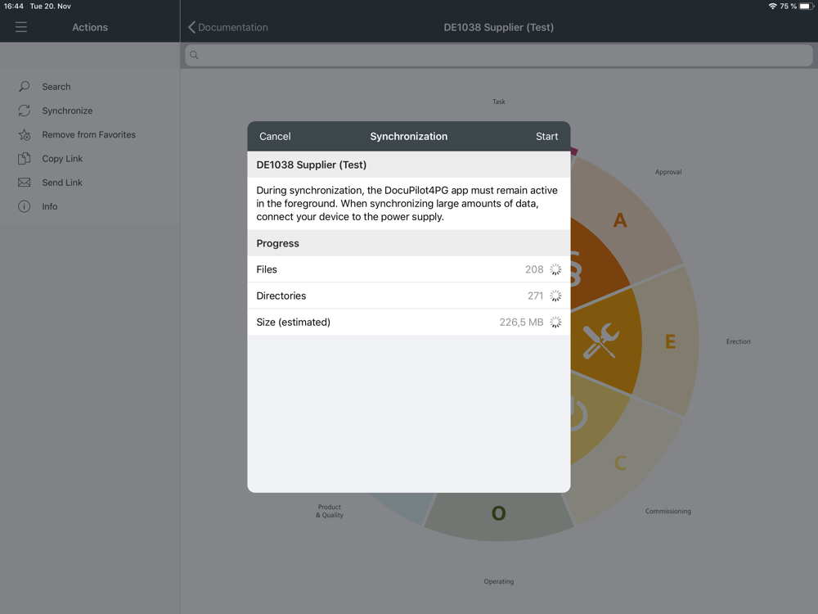Click the magnifier icon in search bar
Image resolution: width=818 pixels, height=614 pixels.
(194, 55)
